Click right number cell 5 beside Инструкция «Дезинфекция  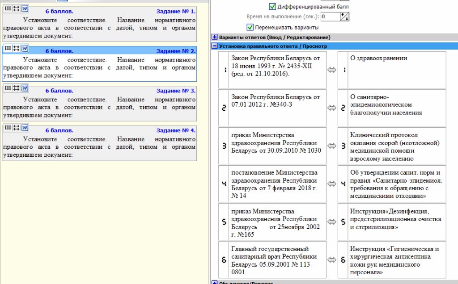pyautogui.click(x=343, y=222)
